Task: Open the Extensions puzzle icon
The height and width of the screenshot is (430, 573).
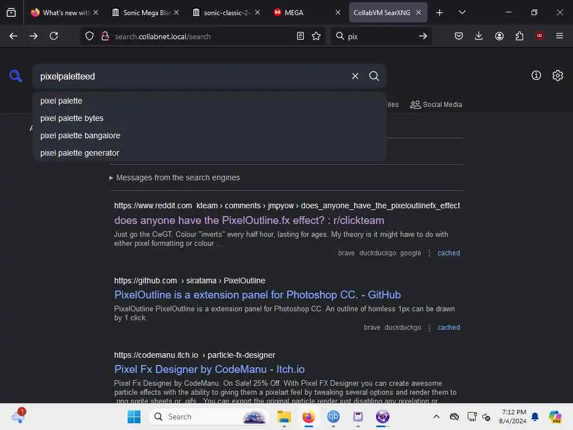Action: coord(519,36)
